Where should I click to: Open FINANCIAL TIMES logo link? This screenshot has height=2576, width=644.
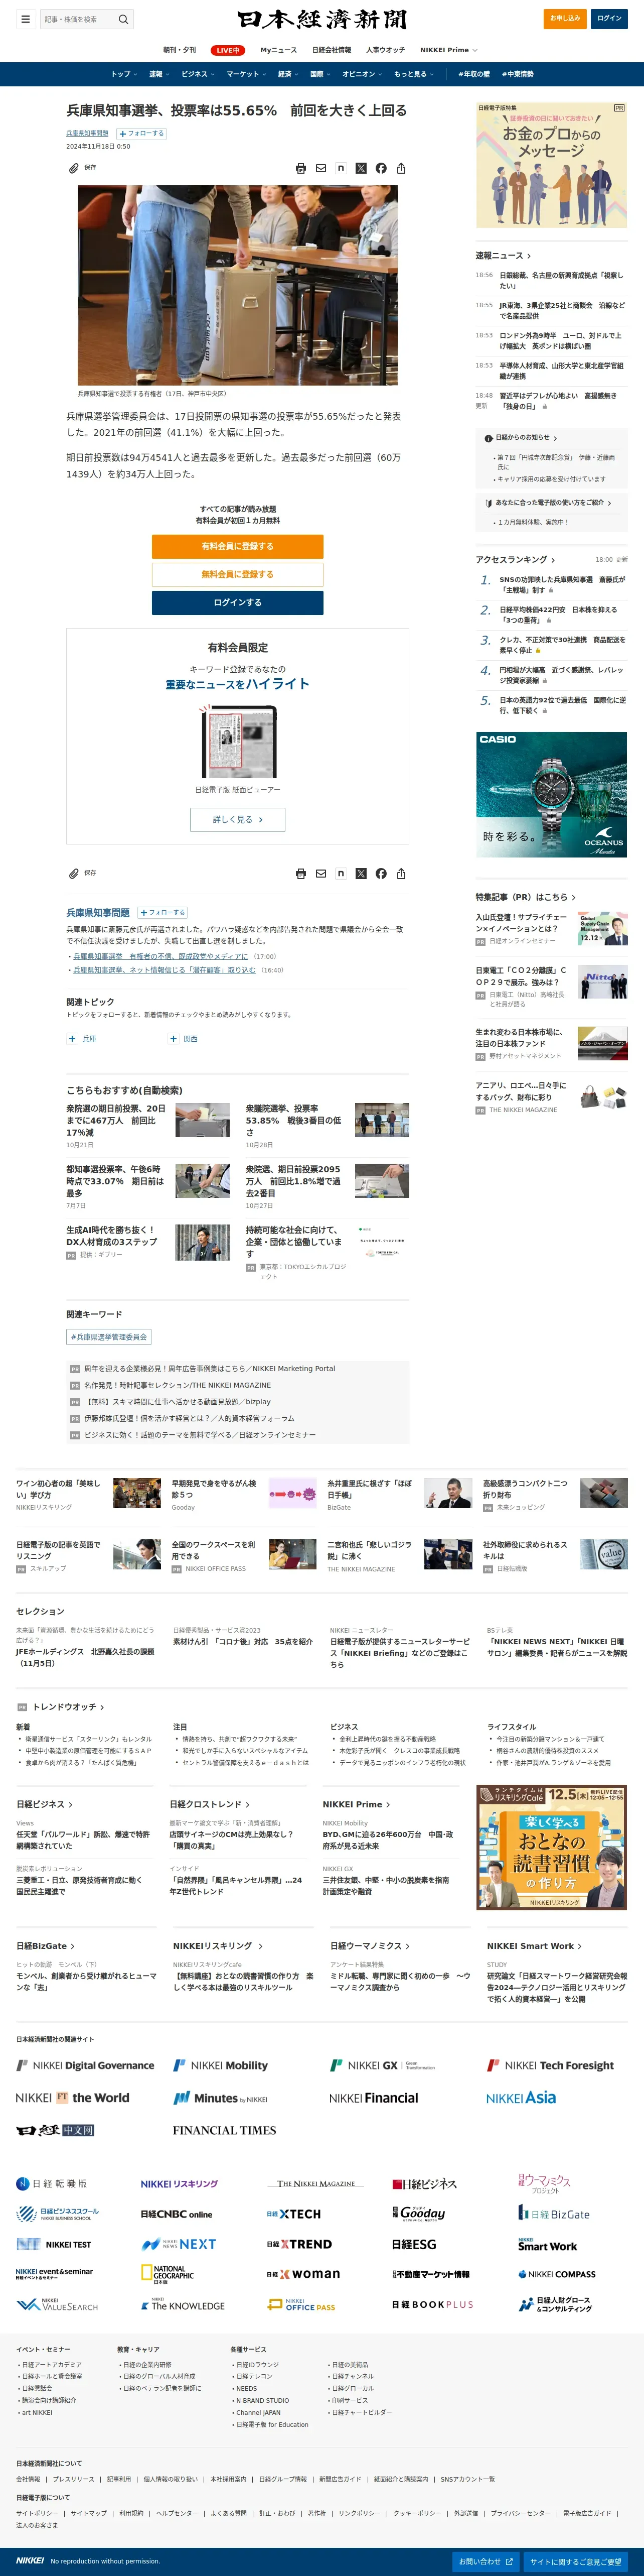click(x=225, y=2130)
